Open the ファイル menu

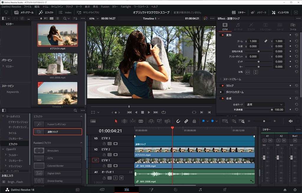(x=27, y=6)
